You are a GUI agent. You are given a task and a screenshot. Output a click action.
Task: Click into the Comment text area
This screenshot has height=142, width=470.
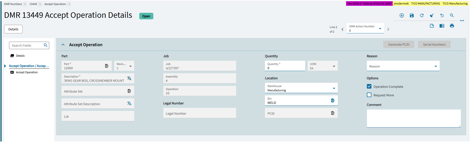(x=414, y=118)
